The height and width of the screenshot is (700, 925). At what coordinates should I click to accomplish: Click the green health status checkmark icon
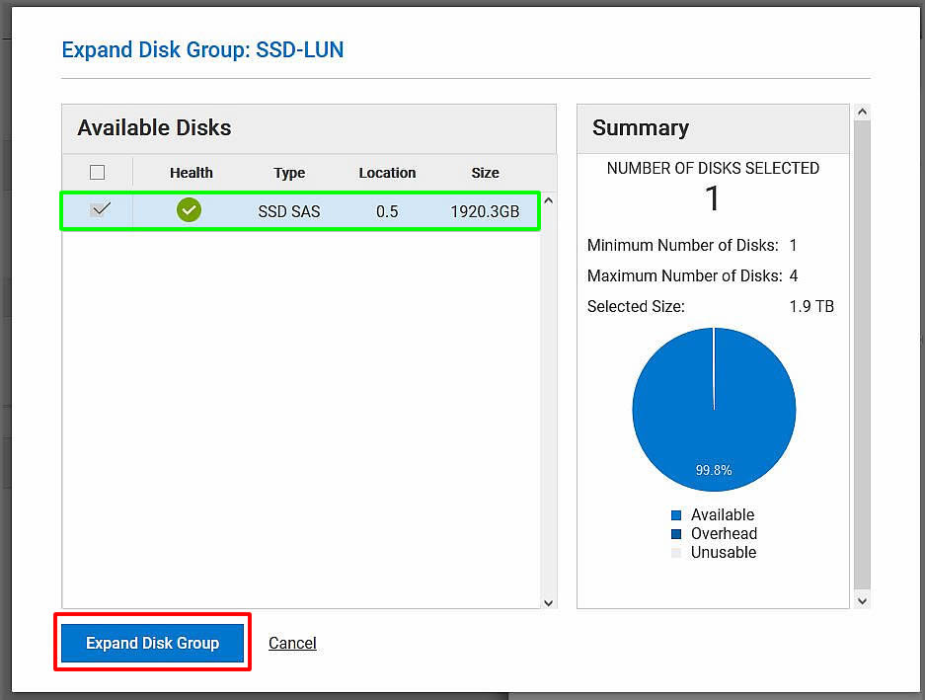pyautogui.click(x=189, y=210)
